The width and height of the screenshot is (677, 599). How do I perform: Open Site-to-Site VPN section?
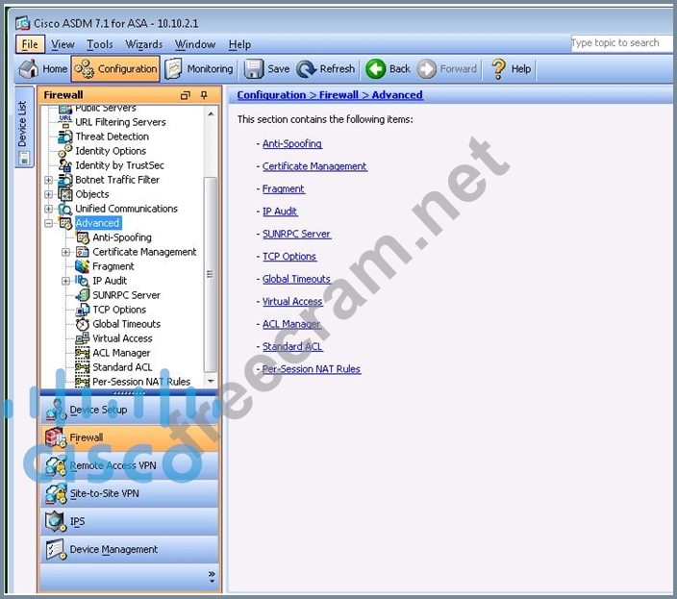[54, 493]
